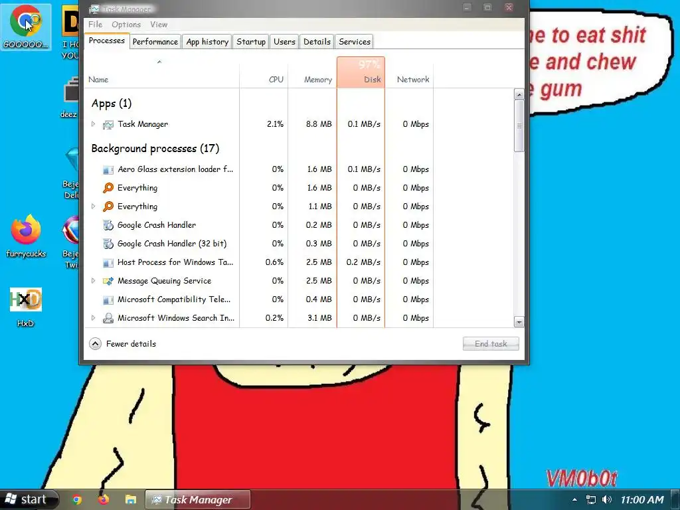680x510 pixels.
Task: Click the process list scrollbar thumb
Action: tap(519, 126)
